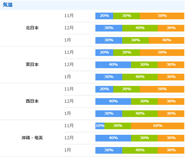Click 沖縄・奄美 12月 blue 40% segment
Screen dimensions: 186x157
pos(113,138)
